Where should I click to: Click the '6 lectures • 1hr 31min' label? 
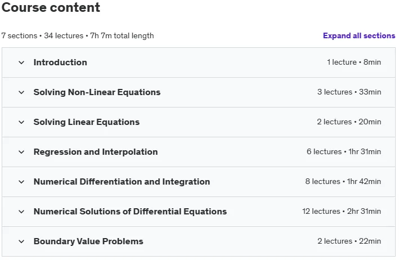(x=344, y=151)
